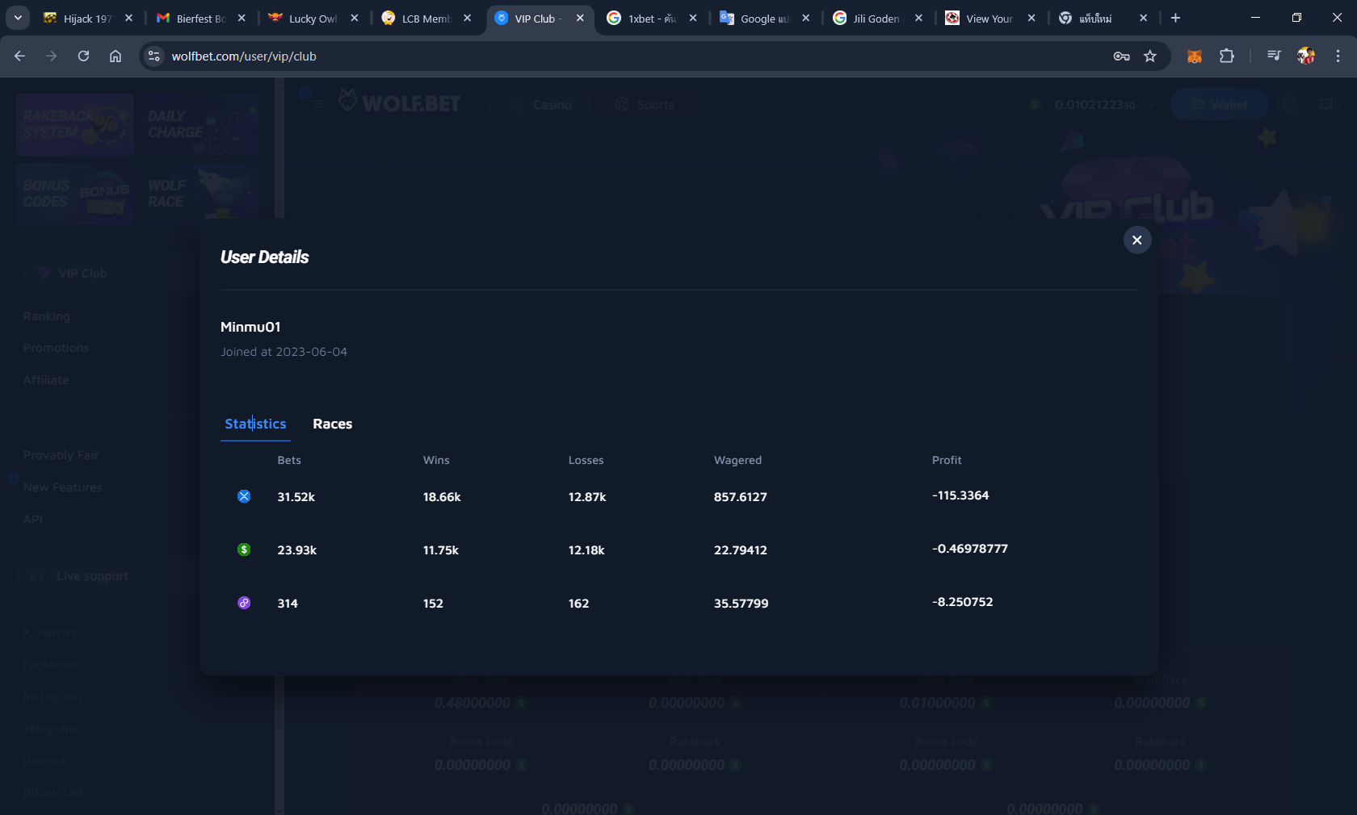Click the Joined at 2023-06-04 text
The height and width of the screenshot is (815, 1357).
284,352
